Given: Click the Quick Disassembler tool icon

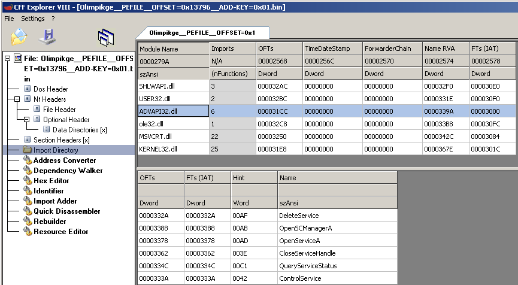Looking at the screenshot, I should 28,211.
